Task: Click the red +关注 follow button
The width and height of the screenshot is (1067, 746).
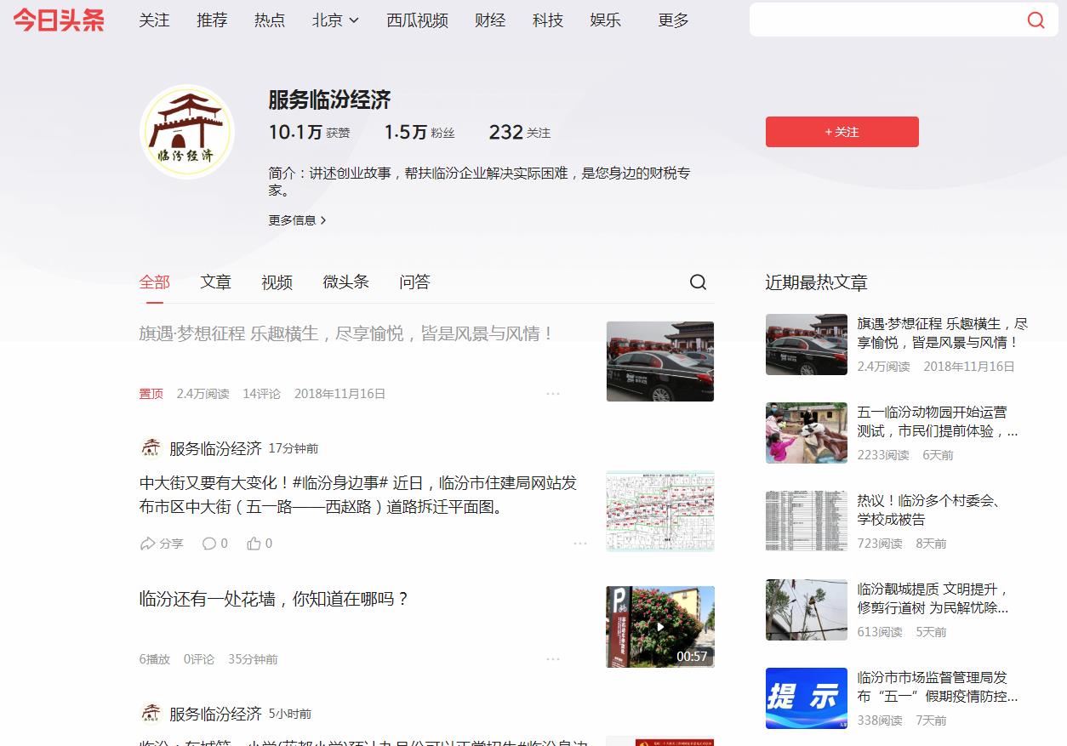Action: coord(842,132)
